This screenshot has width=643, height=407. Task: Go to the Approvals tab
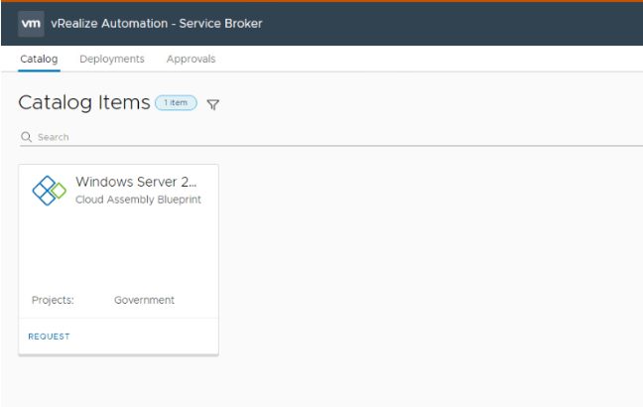191,59
